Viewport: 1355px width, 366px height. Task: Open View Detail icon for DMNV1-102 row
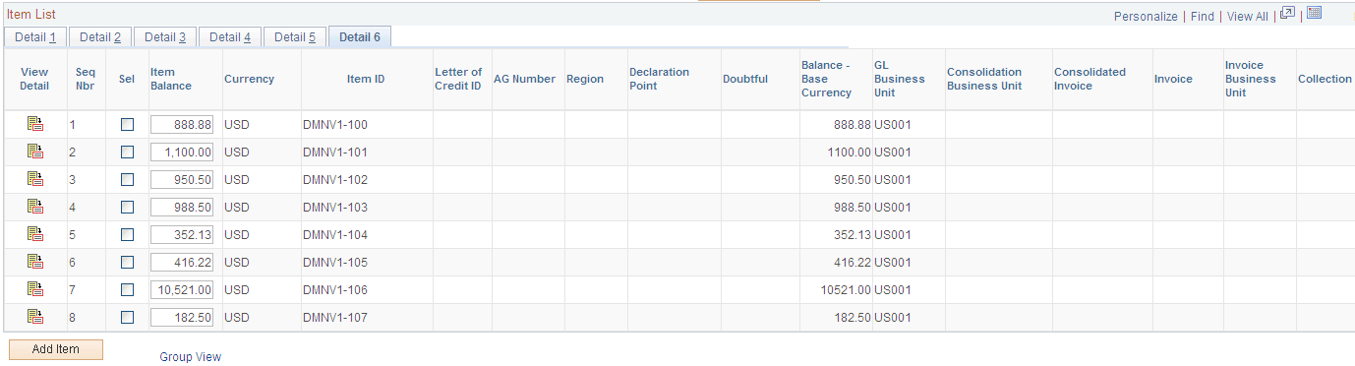35,179
